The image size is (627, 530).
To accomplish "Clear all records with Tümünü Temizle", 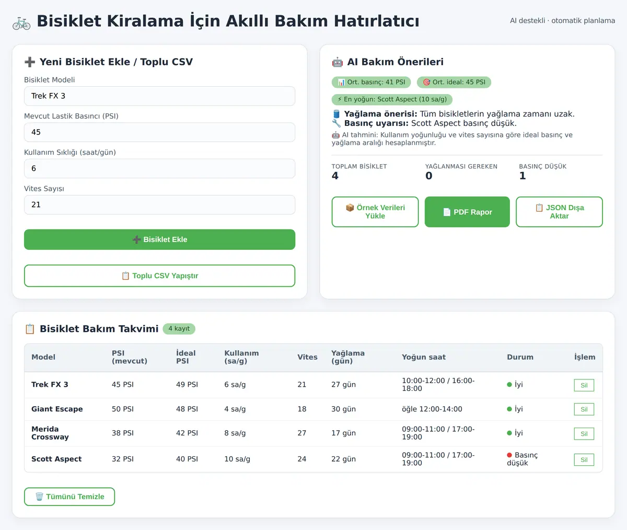I will point(69,497).
